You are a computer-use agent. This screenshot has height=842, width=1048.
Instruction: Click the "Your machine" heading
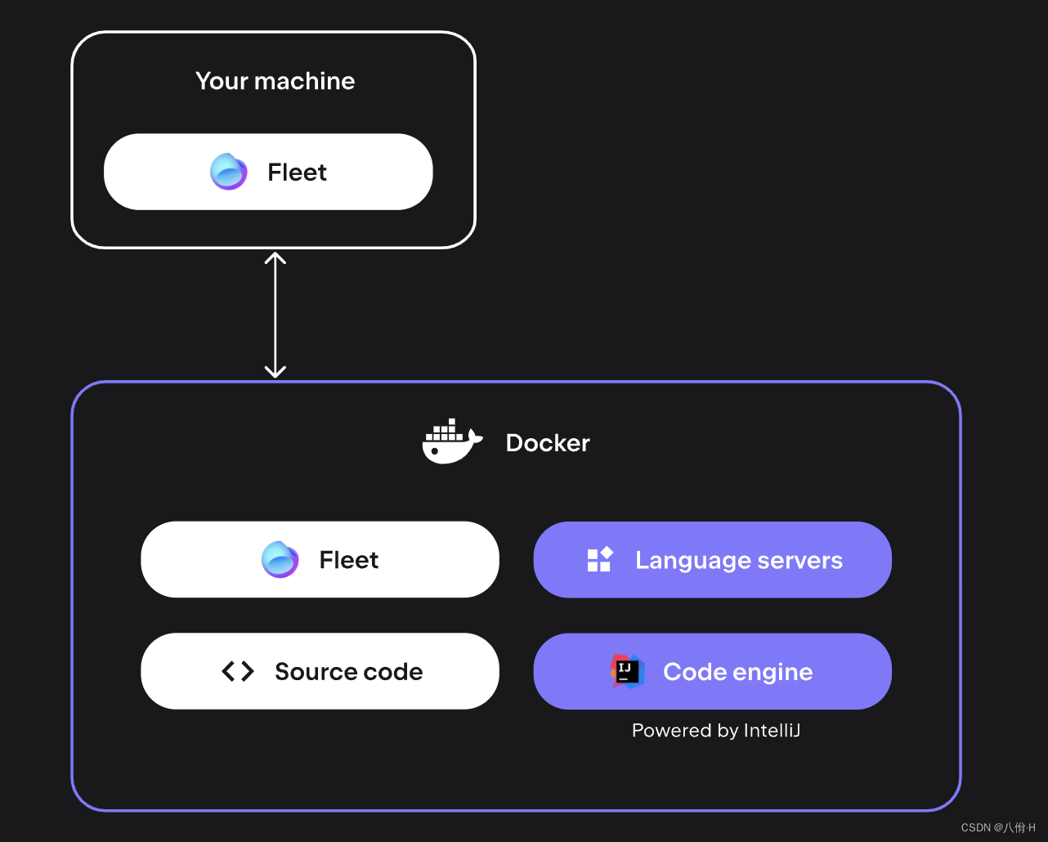click(275, 81)
